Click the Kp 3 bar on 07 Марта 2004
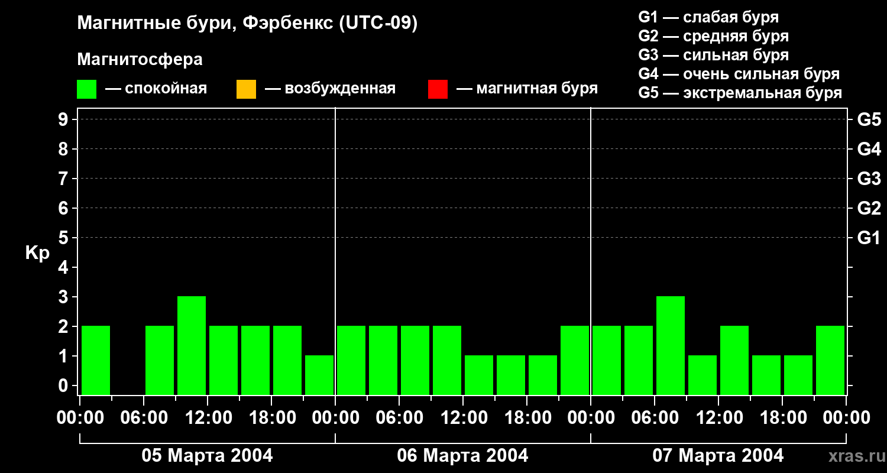Viewport: 887px width, 473px height. tap(671, 345)
